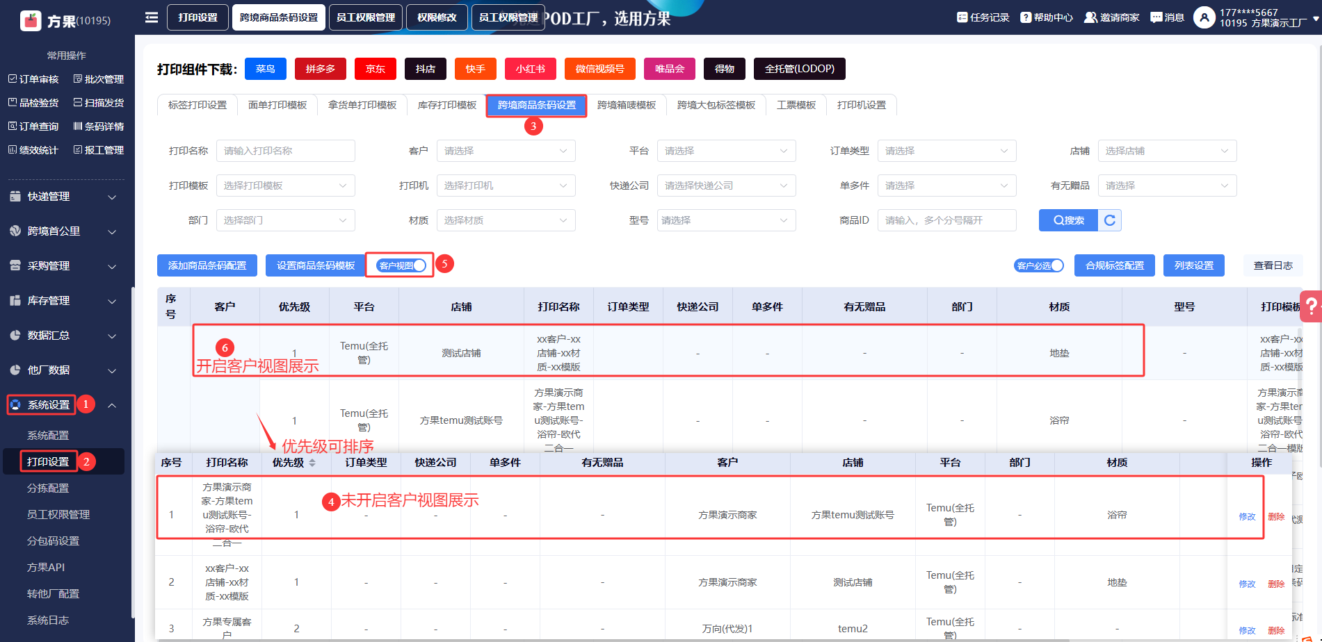The width and height of the screenshot is (1322, 642).
Task: Sort by 优先级 column arrows
Action: point(312,463)
